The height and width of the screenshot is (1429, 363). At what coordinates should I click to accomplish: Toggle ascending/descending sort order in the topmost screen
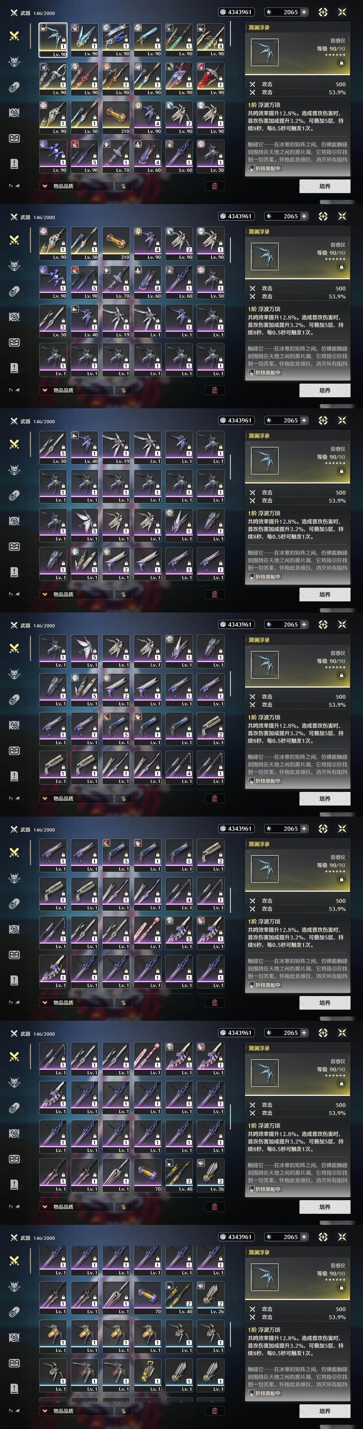[123, 186]
